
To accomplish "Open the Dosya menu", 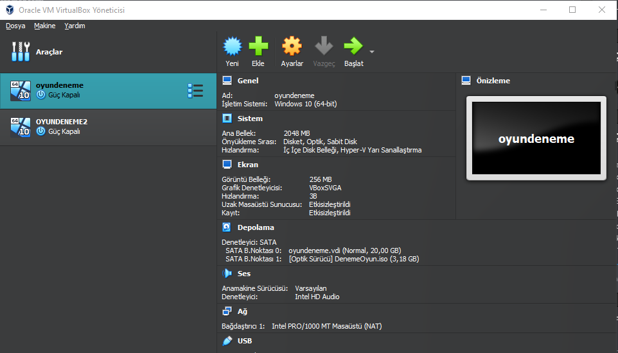I will tap(15, 26).
